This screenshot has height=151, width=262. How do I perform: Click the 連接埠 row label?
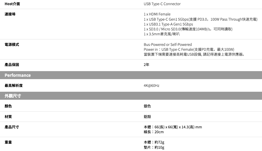(x=10, y=14)
